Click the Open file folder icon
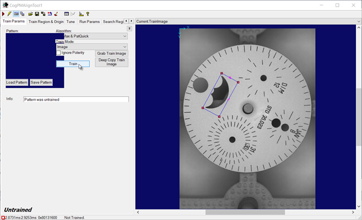The width and height of the screenshot is (362, 220). (30, 14)
